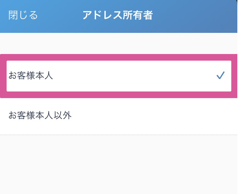Click the middle of the お客様本人 row
The image size is (239, 194).
[x=119, y=76]
